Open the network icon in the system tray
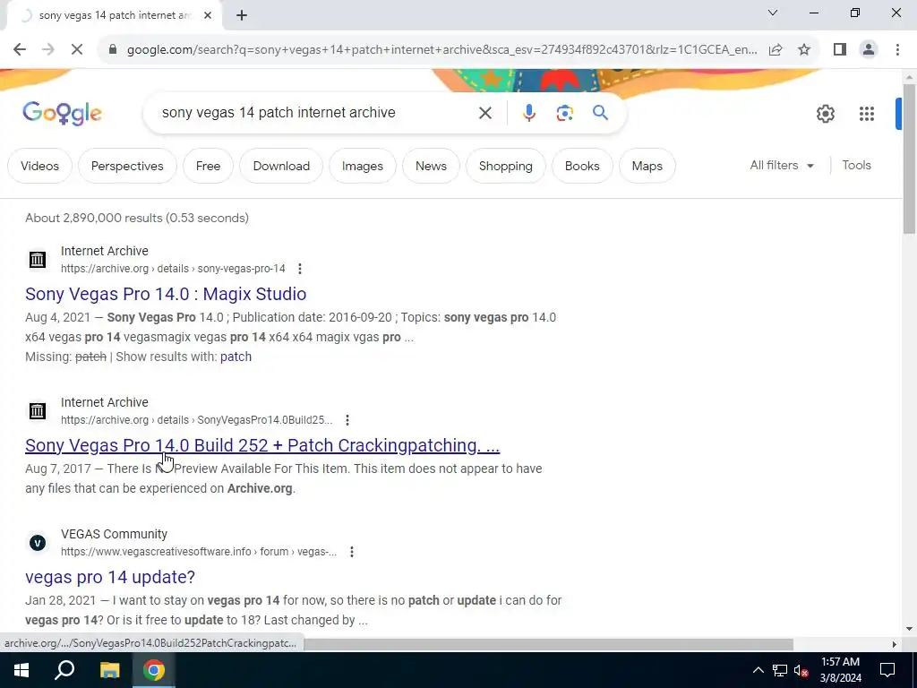The image size is (917, 688). point(780,670)
